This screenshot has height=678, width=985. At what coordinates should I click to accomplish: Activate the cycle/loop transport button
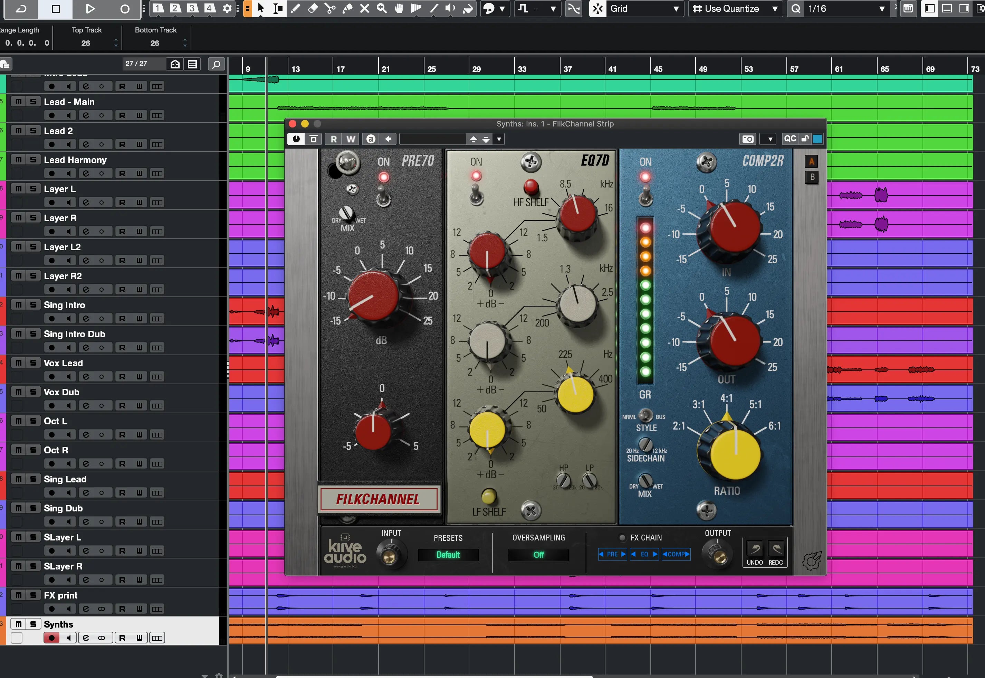(x=21, y=9)
